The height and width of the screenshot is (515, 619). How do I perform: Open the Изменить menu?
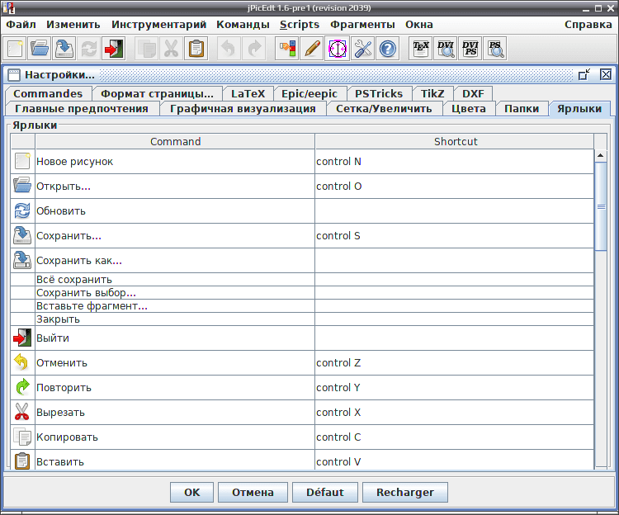click(73, 25)
